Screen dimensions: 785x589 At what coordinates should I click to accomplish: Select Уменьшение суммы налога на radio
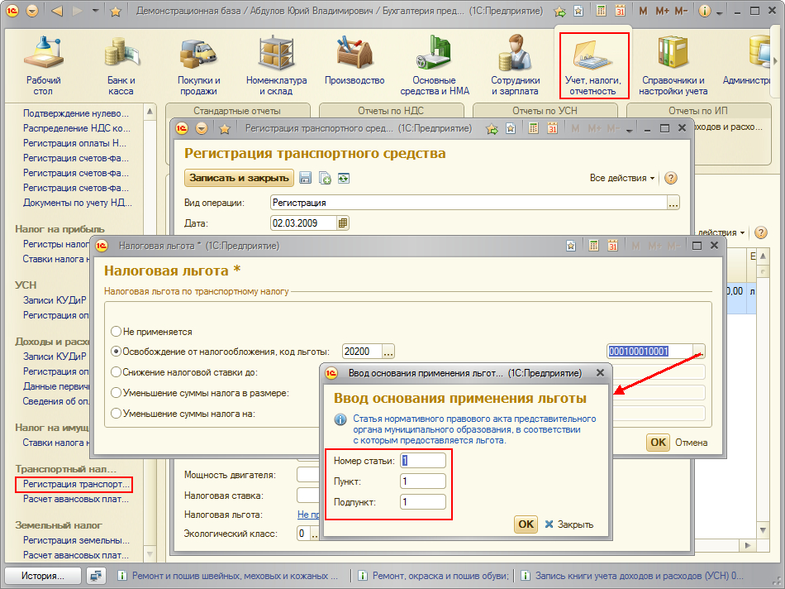(116, 414)
